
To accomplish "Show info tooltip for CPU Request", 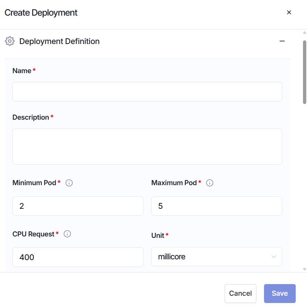I will (67, 234).
